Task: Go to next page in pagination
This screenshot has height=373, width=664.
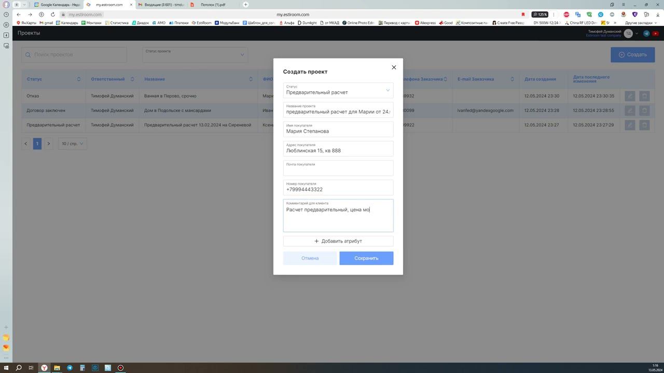Action: click(49, 144)
